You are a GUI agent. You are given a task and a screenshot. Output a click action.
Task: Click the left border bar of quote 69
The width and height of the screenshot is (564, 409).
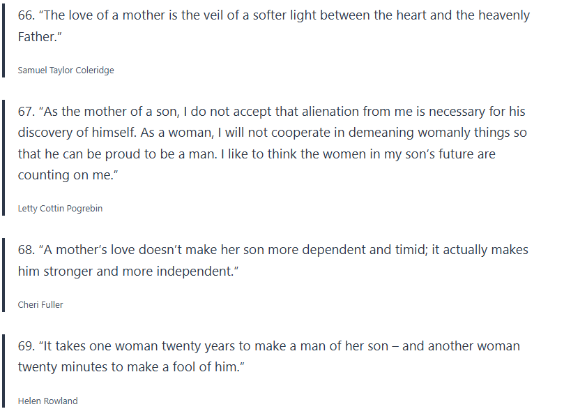pyautogui.click(x=5, y=370)
